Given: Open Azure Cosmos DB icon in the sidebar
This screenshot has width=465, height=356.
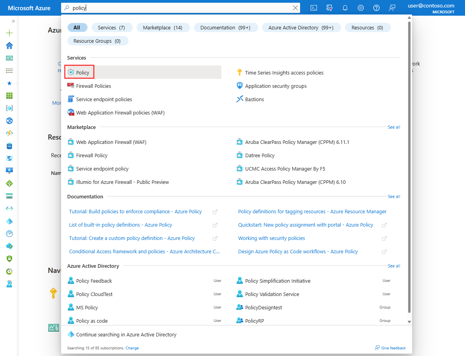Looking at the screenshot, I should 9,158.
